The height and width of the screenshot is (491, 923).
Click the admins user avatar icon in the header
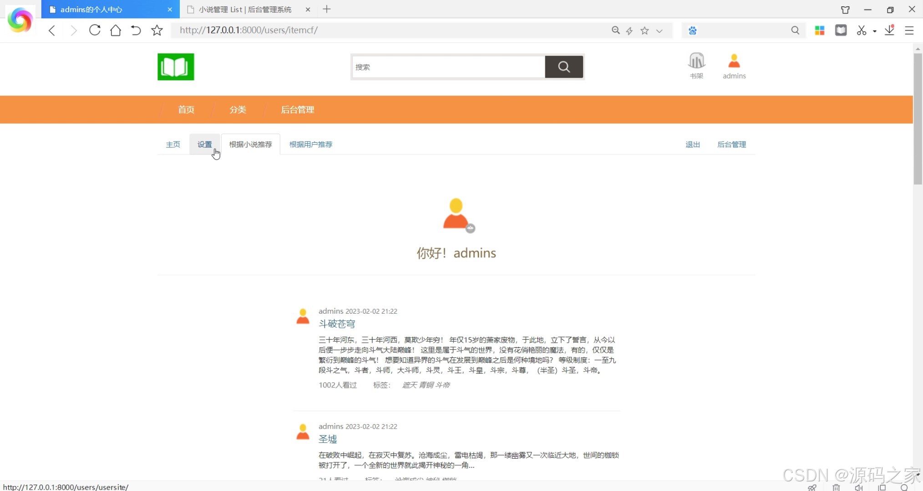tap(734, 61)
